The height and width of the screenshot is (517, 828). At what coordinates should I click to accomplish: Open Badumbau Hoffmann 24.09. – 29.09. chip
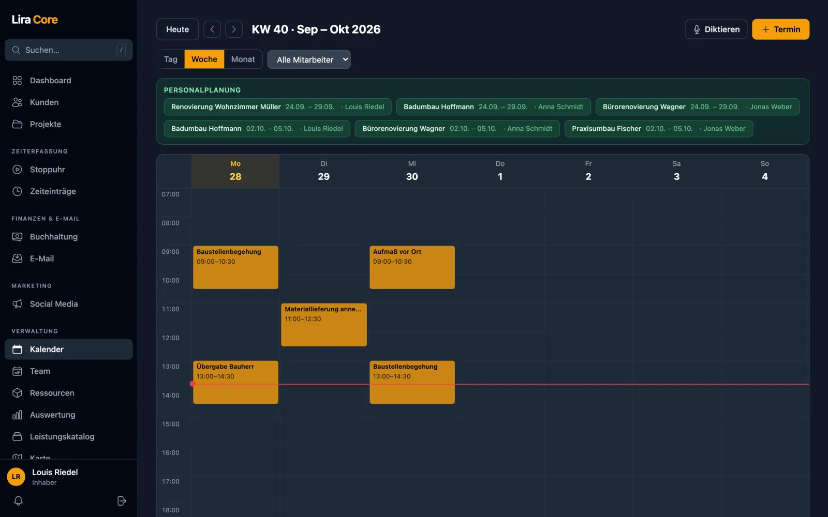pos(493,107)
